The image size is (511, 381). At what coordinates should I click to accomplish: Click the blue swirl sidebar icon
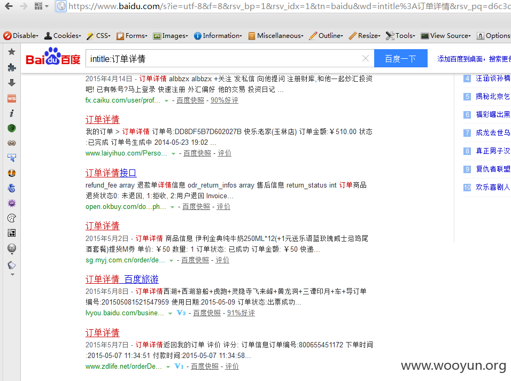(x=12, y=188)
